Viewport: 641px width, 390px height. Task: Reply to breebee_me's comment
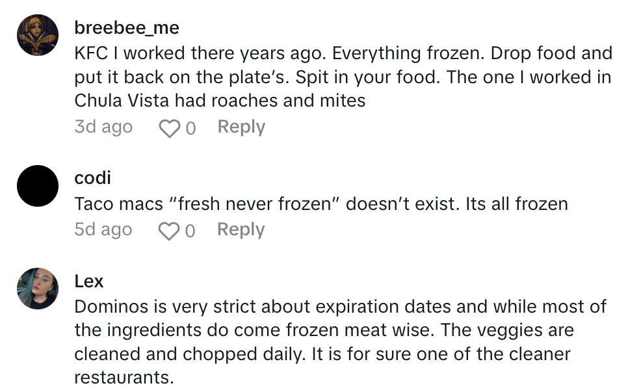(241, 127)
